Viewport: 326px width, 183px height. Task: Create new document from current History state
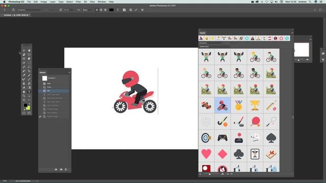click(56, 169)
